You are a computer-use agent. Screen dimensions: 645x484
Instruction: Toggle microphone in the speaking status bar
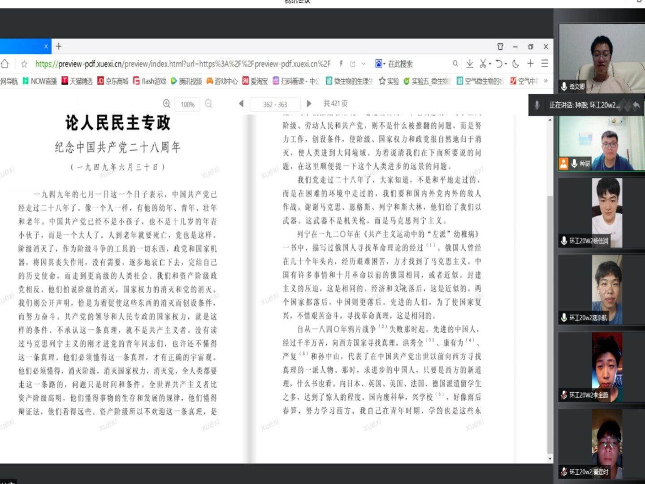[537, 105]
